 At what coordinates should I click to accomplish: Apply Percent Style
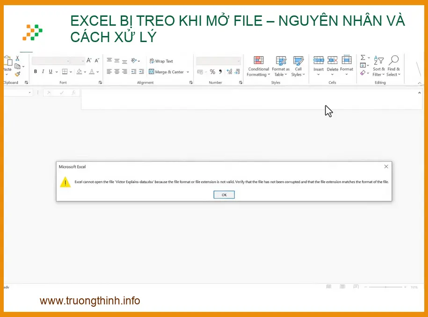click(x=213, y=72)
